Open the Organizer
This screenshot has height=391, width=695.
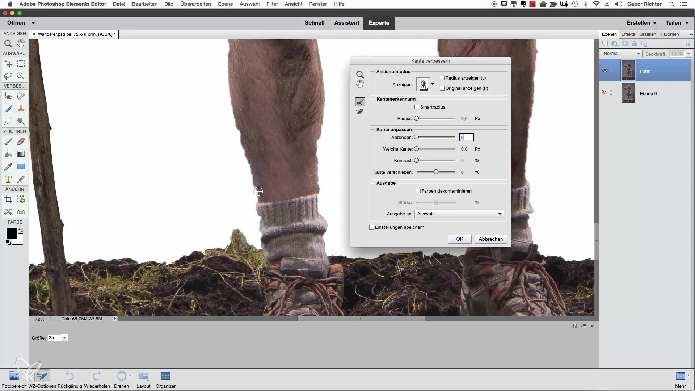point(165,380)
